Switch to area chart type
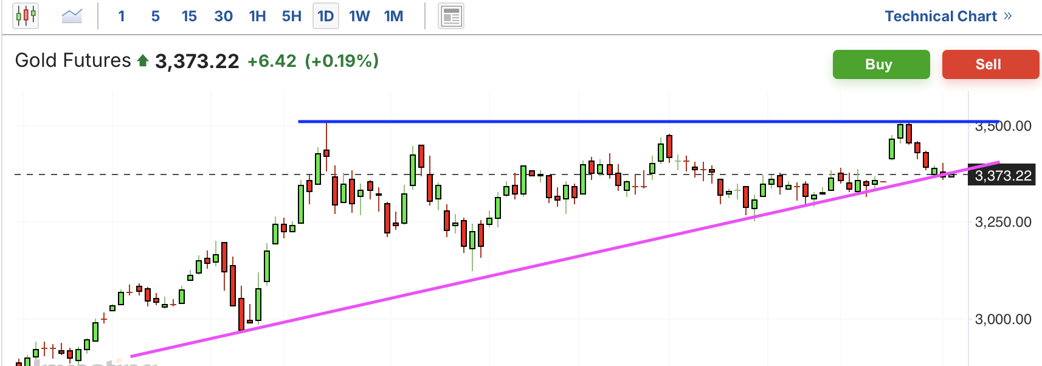Screen dimensions: 1042x366 click(72, 16)
